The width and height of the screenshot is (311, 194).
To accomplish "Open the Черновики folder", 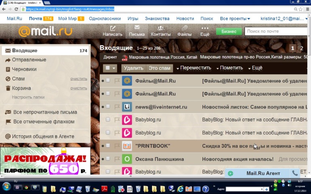I will tap(24, 69).
